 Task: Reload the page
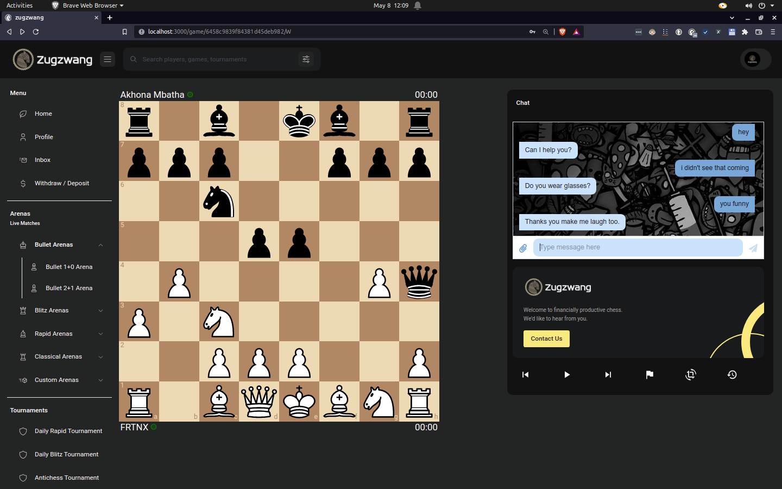coord(36,32)
